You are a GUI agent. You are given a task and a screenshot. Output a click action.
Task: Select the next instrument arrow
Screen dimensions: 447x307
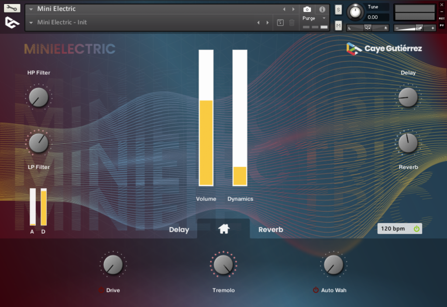(x=293, y=9)
